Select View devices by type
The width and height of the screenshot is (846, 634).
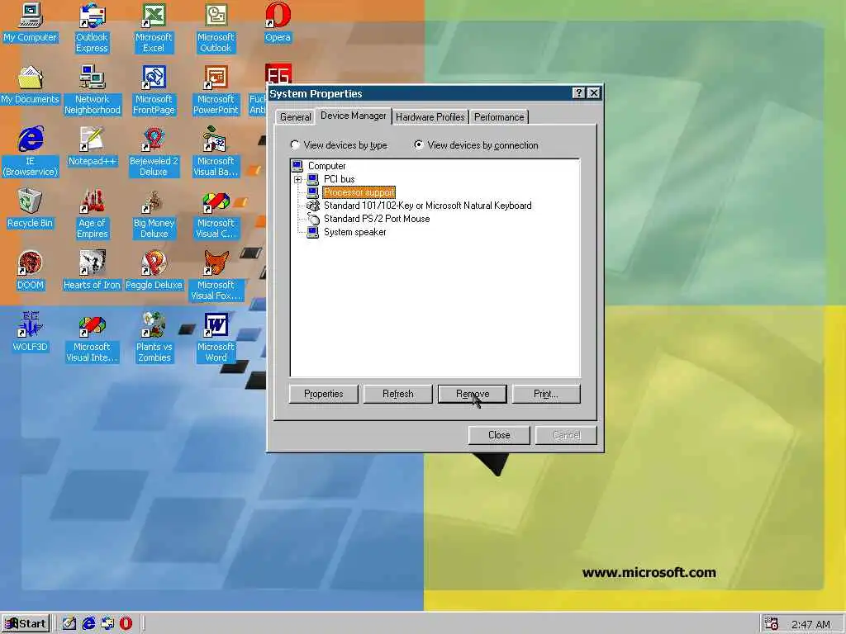click(x=339, y=145)
